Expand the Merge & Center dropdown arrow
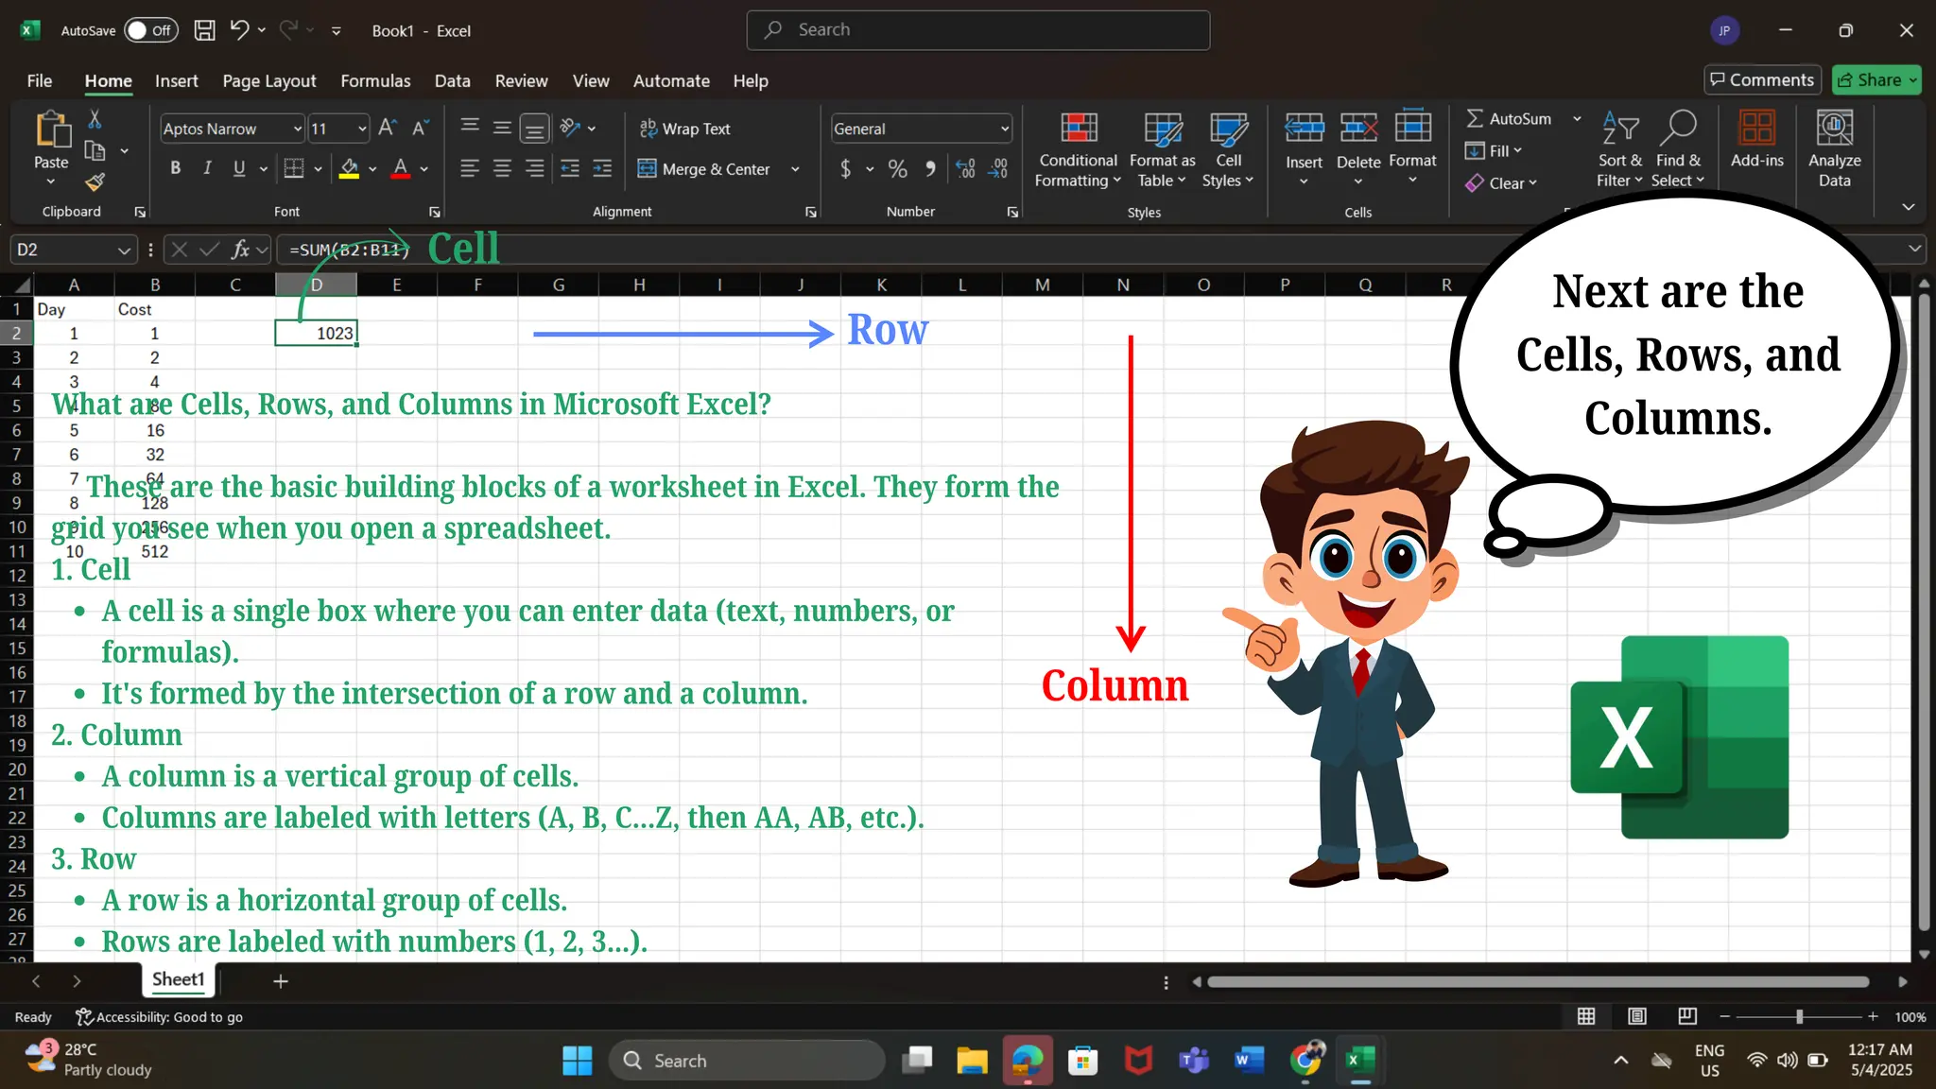1936x1089 pixels. pyautogui.click(x=795, y=169)
